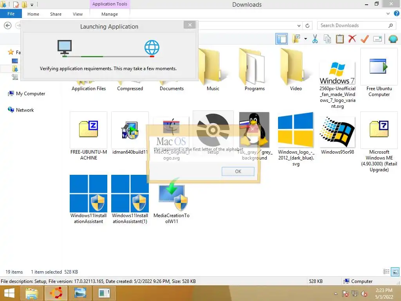
Task: Switch to the Share ribbon tab
Action: (x=56, y=14)
